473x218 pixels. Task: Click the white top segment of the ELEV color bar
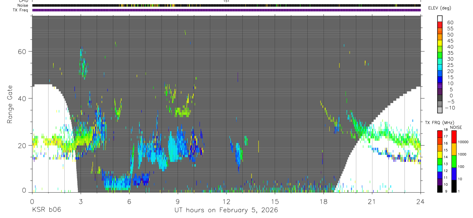440,19
